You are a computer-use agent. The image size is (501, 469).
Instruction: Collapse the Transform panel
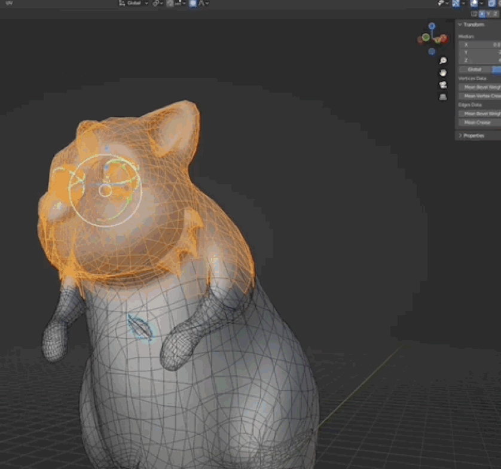pyautogui.click(x=460, y=25)
